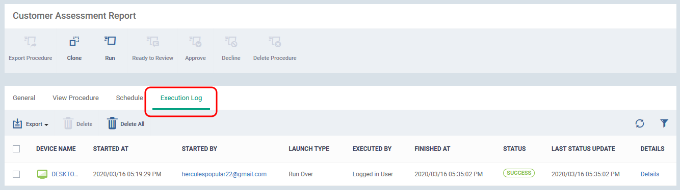Click the Decline icon
This screenshot has width=680, height=190.
click(x=231, y=42)
